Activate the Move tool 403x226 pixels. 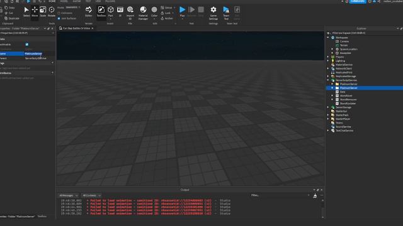pos(35,11)
